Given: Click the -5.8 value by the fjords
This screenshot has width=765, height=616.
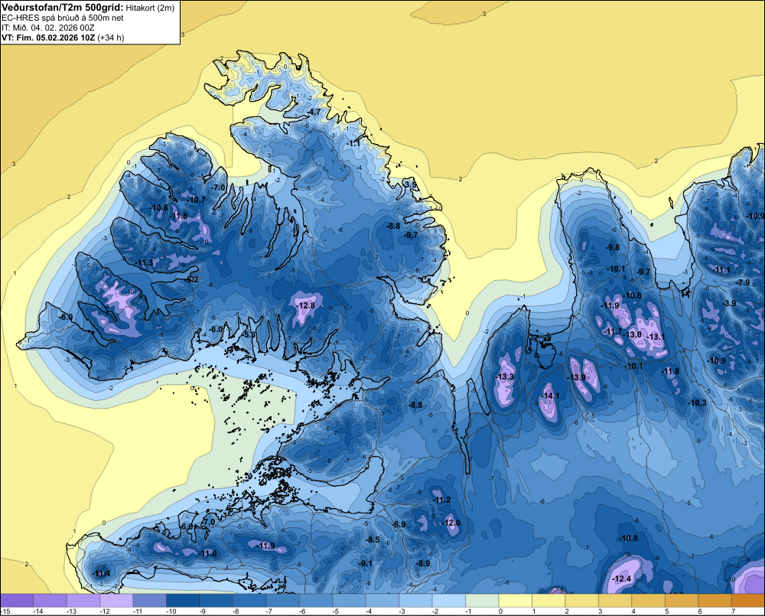Looking at the screenshot, I should pyautogui.click(x=250, y=335).
